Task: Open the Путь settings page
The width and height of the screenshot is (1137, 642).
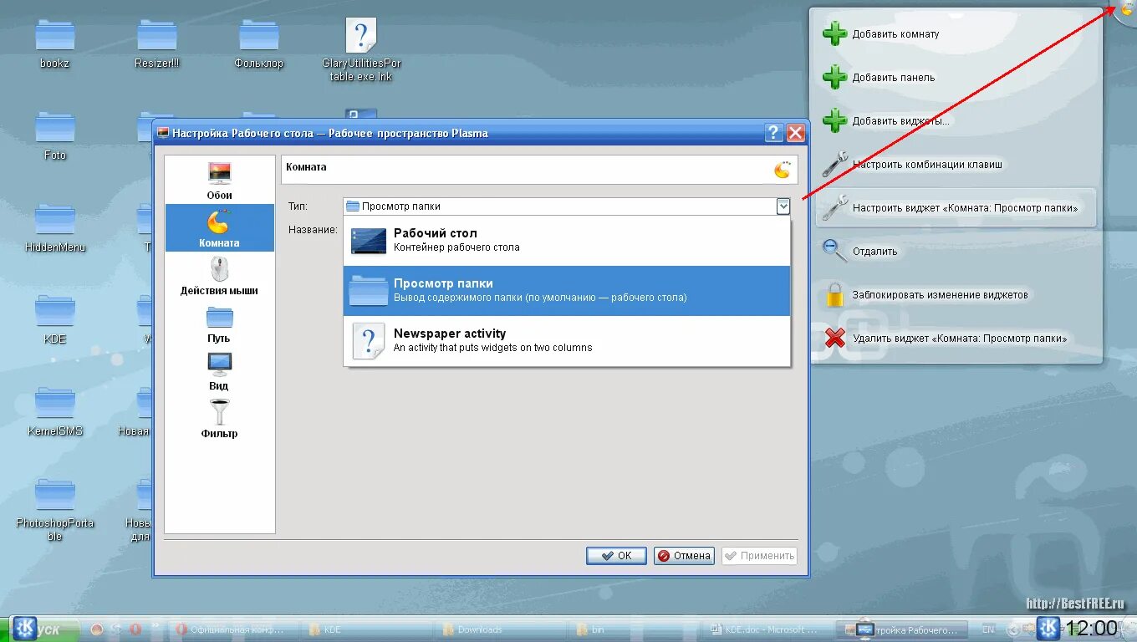Action: coord(220,324)
